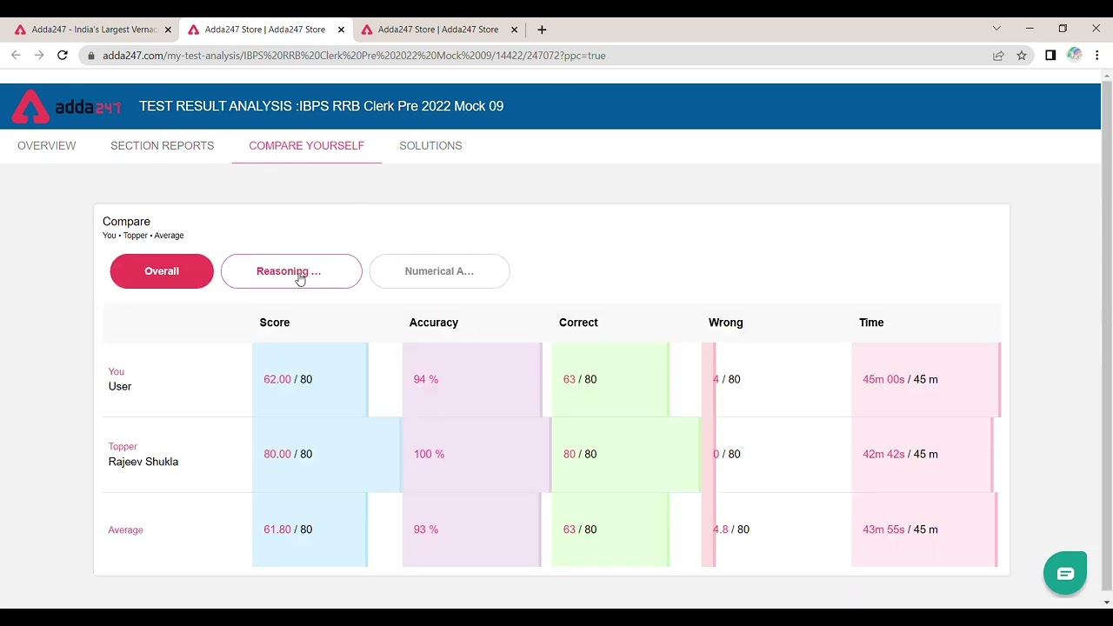Image resolution: width=1113 pixels, height=626 pixels.
Task: Close the first Adda247 tab
Action: 168,30
